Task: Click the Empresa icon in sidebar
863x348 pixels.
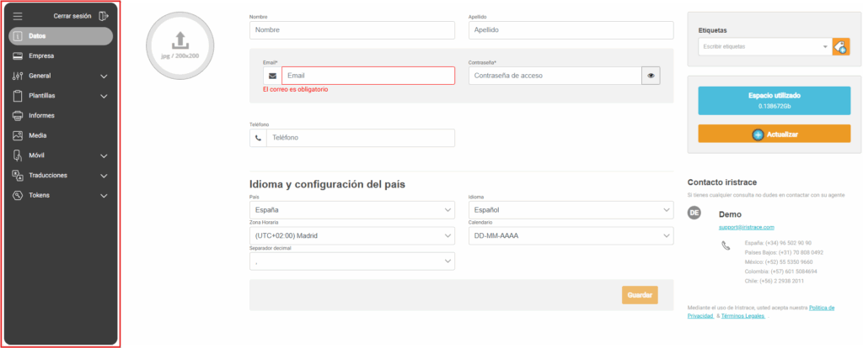Action: [x=18, y=56]
